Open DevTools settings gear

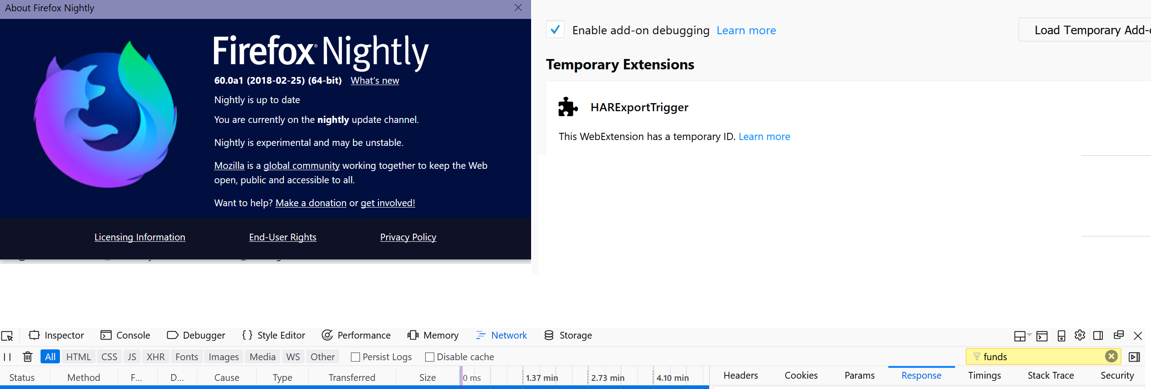pos(1080,335)
